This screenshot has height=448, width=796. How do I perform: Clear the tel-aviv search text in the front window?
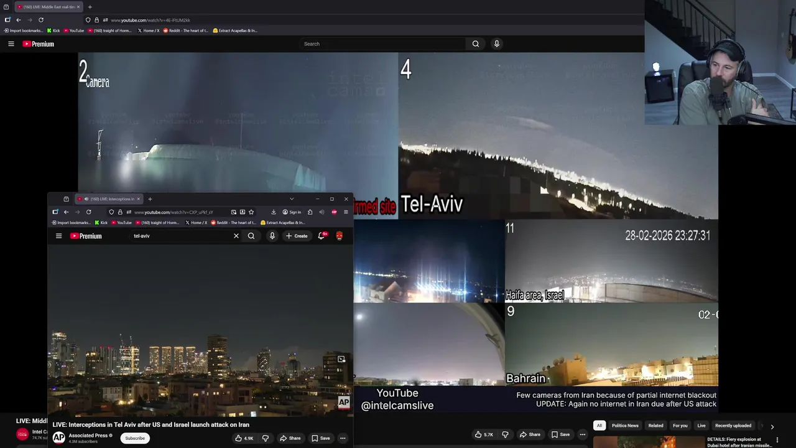coord(236,236)
